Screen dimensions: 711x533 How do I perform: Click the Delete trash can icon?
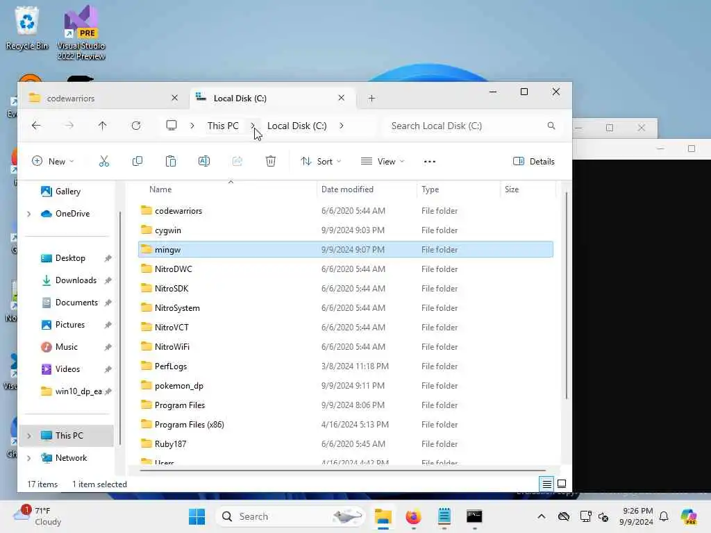[x=271, y=161]
